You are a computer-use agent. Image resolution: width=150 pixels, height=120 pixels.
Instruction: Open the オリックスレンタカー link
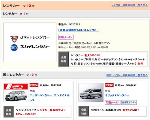[117, 95]
